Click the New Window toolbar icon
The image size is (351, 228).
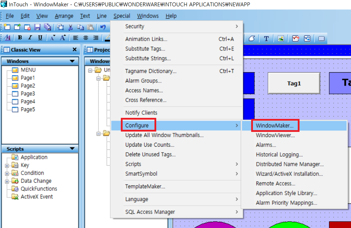[7, 27]
